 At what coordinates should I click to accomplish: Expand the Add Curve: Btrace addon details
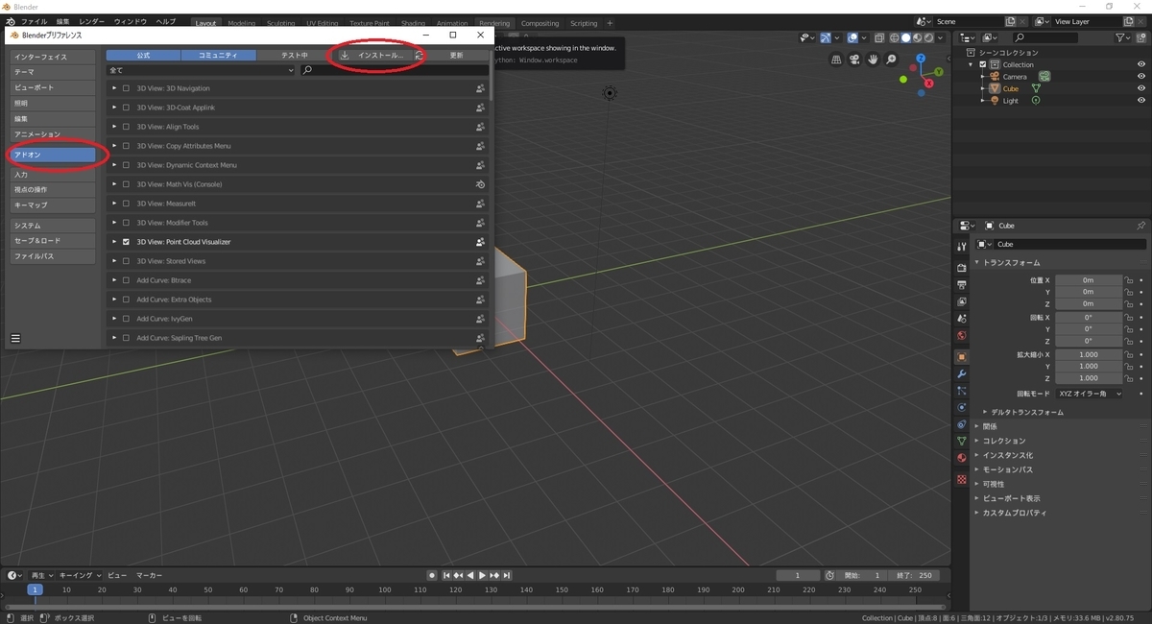pyautogui.click(x=114, y=280)
